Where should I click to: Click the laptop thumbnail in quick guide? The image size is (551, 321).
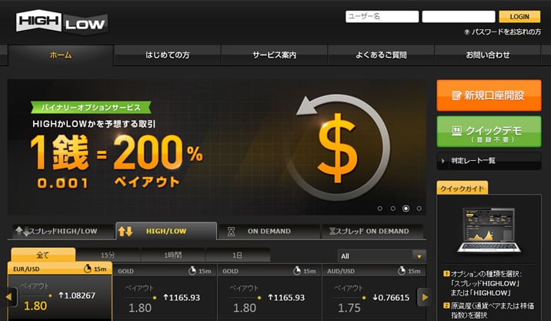(489, 230)
